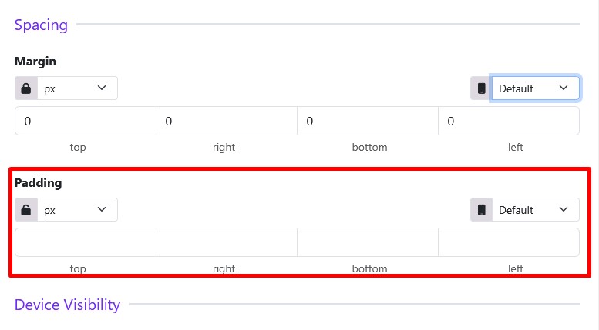Image resolution: width=599 pixels, height=330 pixels.
Task: Focus the empty Padding bottom field
Action: tap(368, 242)
